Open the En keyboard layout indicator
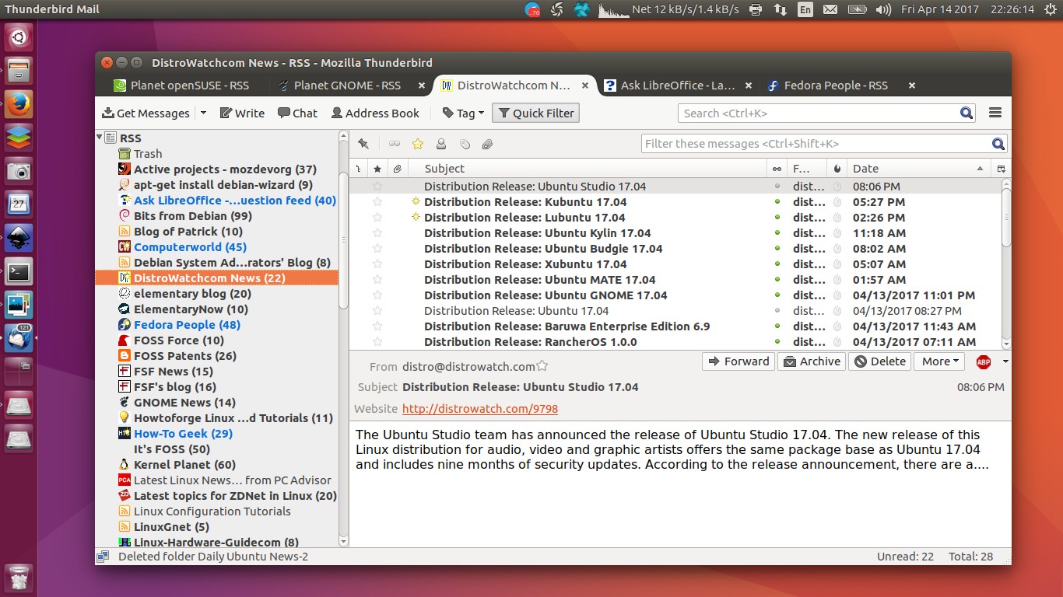Screen dimensions: 1063x597 (x=805, y=9)
